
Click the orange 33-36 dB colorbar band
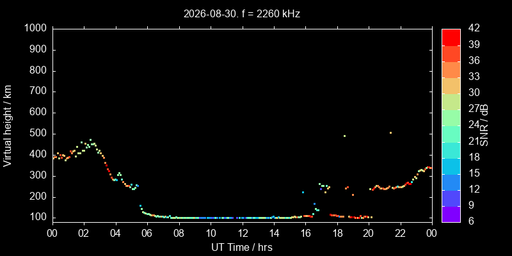click(x=451, y=70)
